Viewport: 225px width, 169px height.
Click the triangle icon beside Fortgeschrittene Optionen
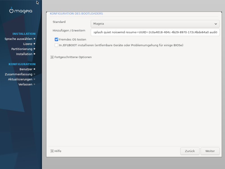point(52,57)
